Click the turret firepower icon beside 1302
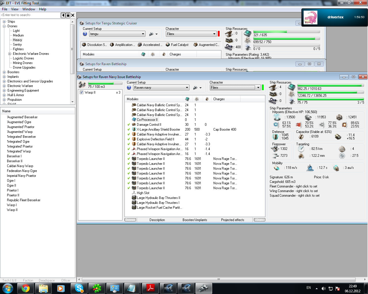Image resolution: width=368 pixels, height=294 pixels. [275, 149]
